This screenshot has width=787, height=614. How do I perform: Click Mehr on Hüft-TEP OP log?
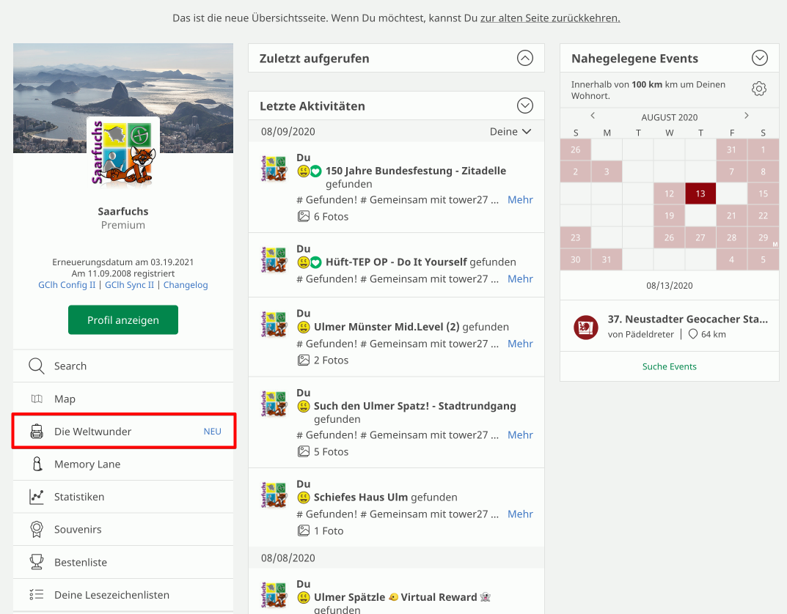[x=520, y=278]
